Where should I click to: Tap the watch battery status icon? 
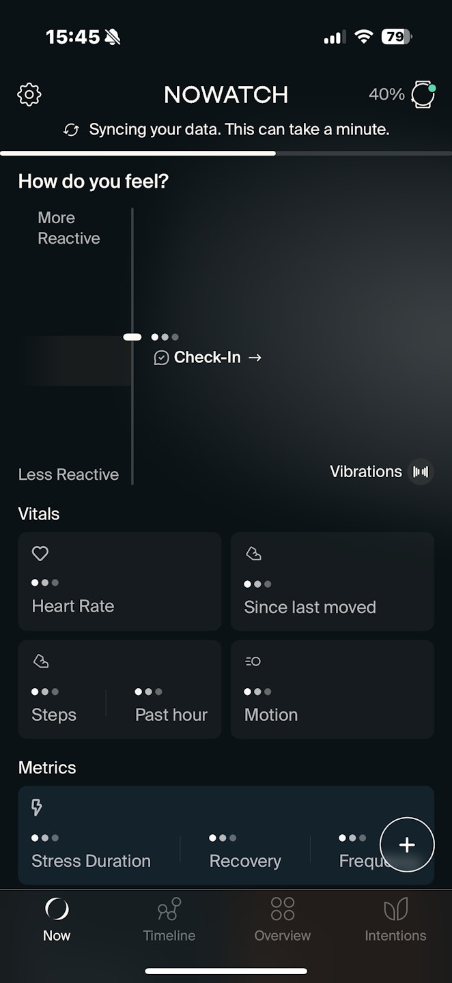coord(423,94)
